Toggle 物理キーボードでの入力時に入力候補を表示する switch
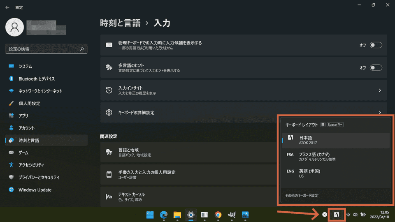Image resolution: width=395 pixels, height=222 pixels. 376,45
